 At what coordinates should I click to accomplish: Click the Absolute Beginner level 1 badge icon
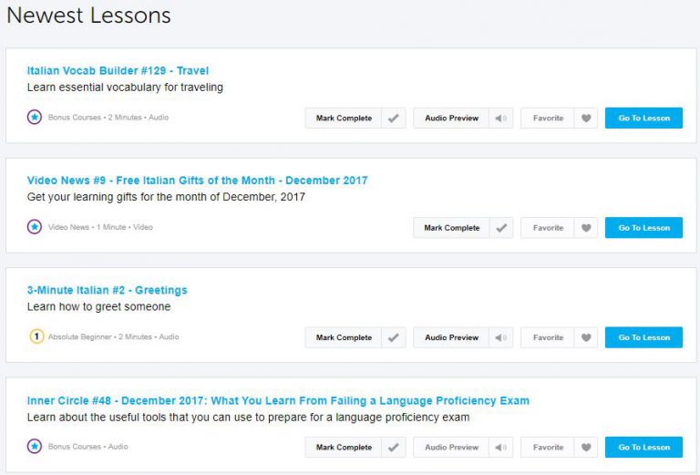click(x=36, y=336)
